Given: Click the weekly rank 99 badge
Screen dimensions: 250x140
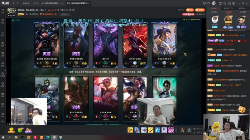Looking at the screenshot, I should tap(65, 14).
